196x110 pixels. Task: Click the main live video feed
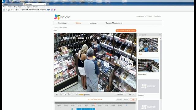point(95,62)
